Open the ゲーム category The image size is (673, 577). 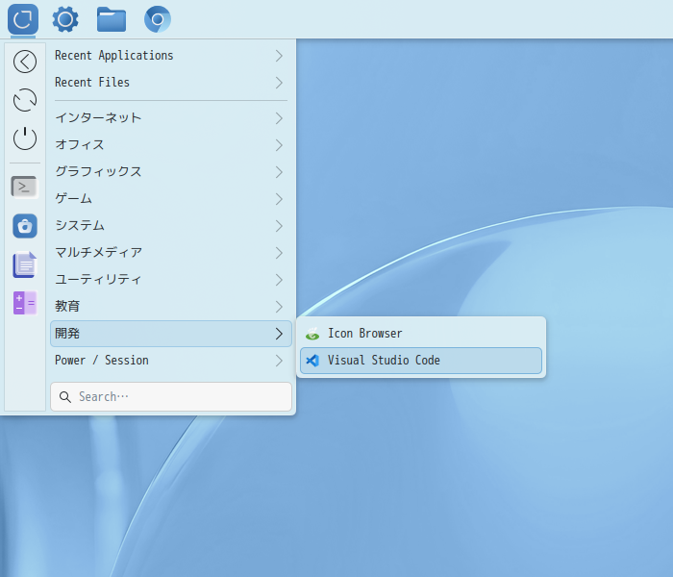point(171,199)
